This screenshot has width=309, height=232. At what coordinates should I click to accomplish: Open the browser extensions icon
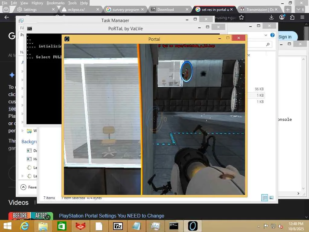(x=292, y=17)
